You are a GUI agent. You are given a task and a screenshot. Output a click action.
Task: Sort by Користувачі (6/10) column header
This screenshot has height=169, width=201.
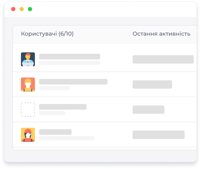click(x=47, y=34)
